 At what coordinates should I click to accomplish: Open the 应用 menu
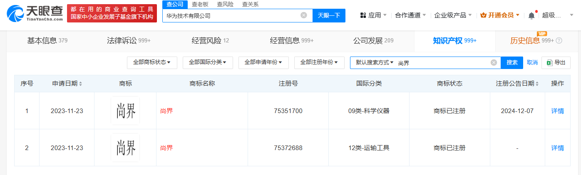pos(373,15)
